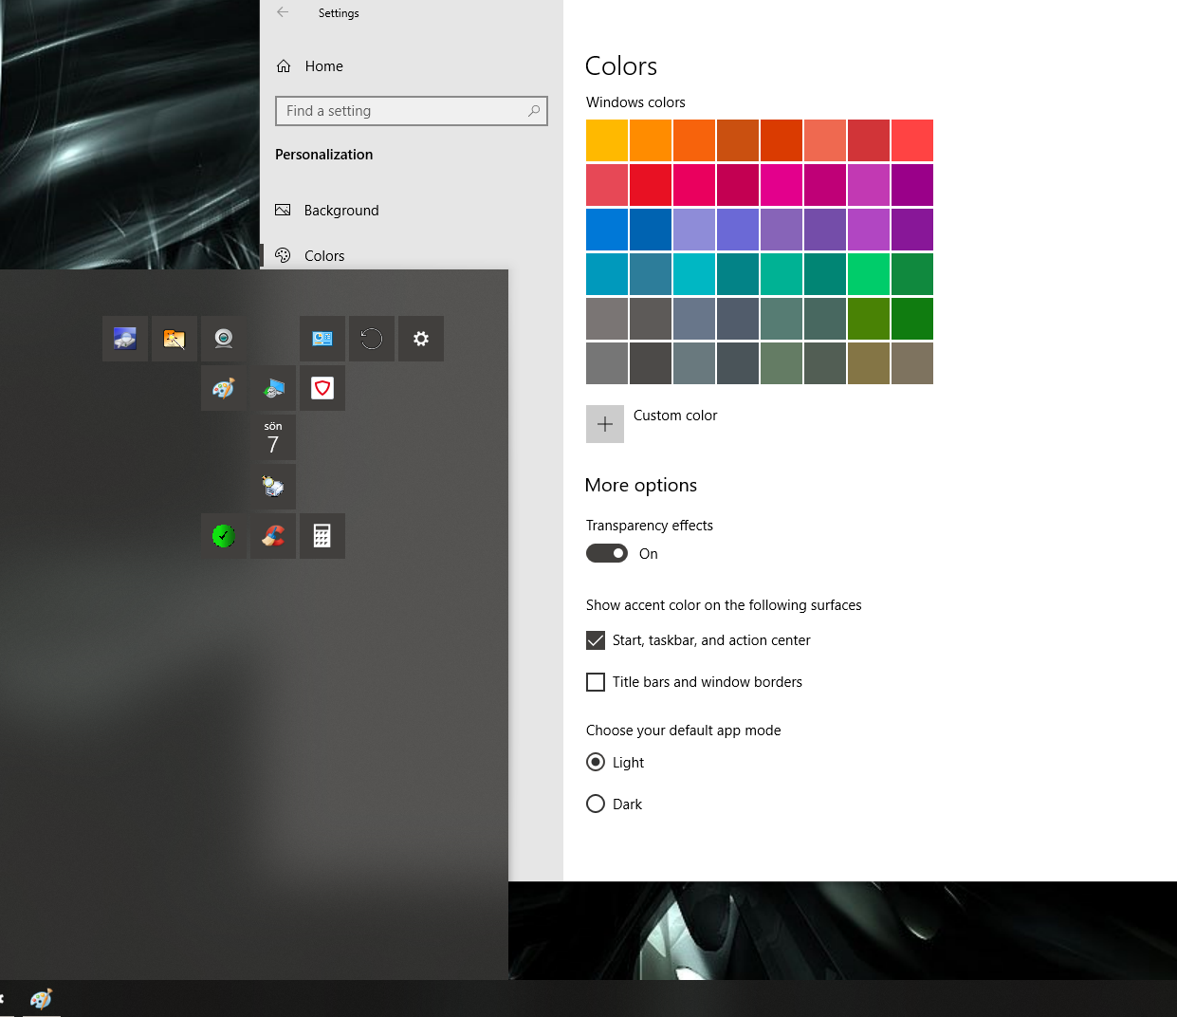
Task: Turn off Transparency effects toggle
Action: [x=607, y=553]
